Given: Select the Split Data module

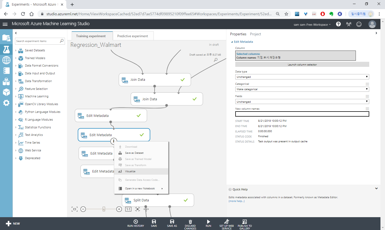Looking at the screenshot, I should coord(158,200).
